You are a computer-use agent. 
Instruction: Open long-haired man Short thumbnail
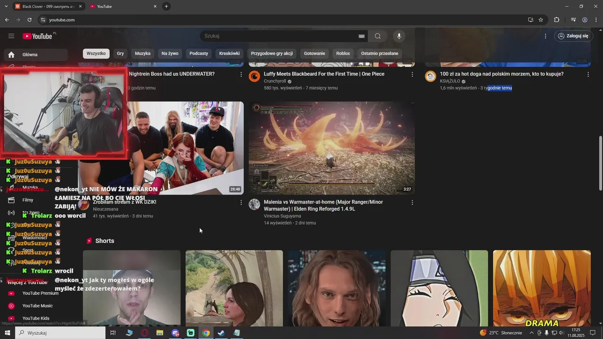click(x=337, y=288)
